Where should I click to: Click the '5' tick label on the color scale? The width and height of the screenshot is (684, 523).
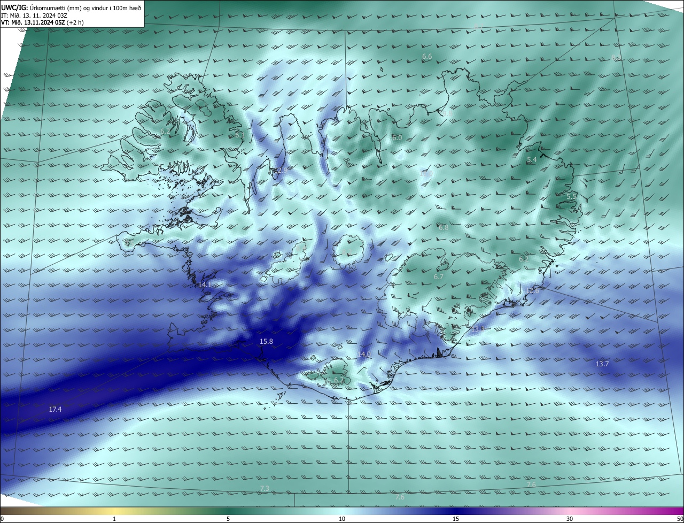[x=228, y=519]
